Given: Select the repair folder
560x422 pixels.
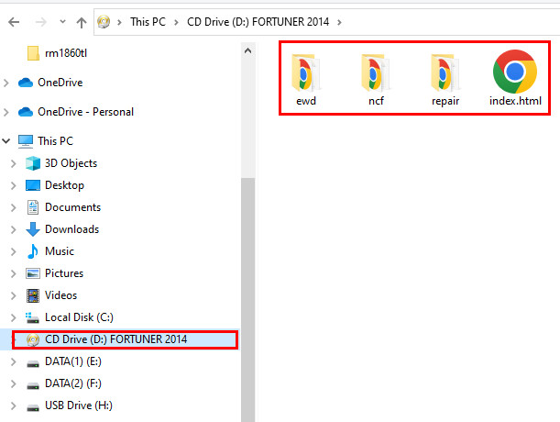Looking at the screenshot, I should [x=445, y=80].
